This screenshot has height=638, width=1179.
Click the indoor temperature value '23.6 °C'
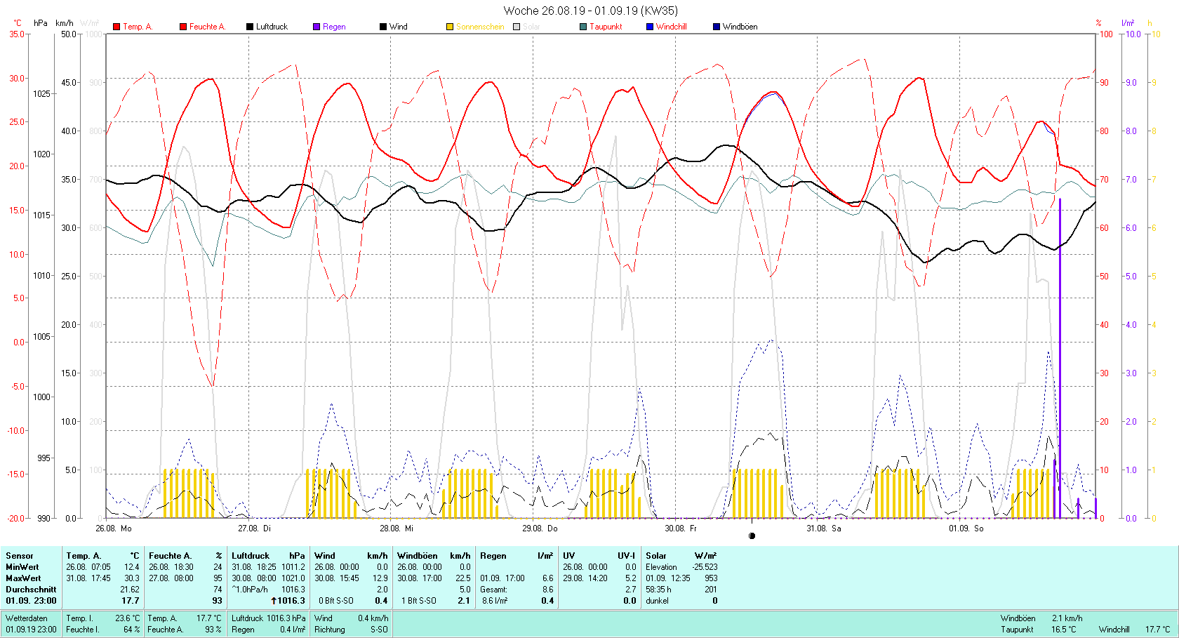click(127, 618)
